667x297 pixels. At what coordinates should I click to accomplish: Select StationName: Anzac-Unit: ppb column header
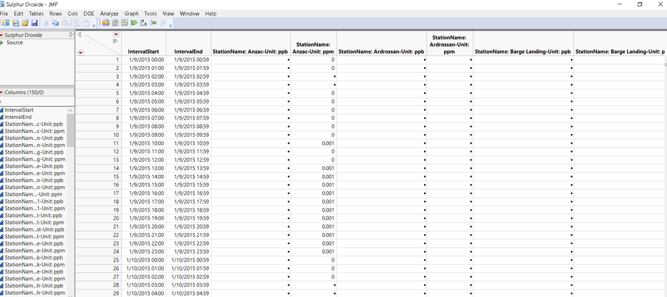tap(250, 52)
